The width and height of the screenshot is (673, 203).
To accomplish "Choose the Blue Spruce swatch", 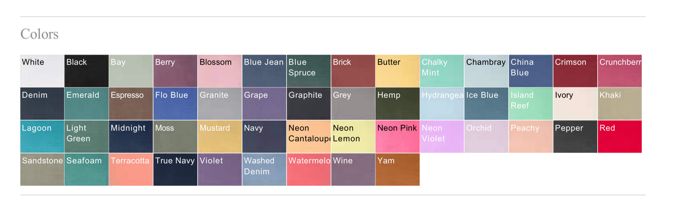I will [x=308, y=71].
